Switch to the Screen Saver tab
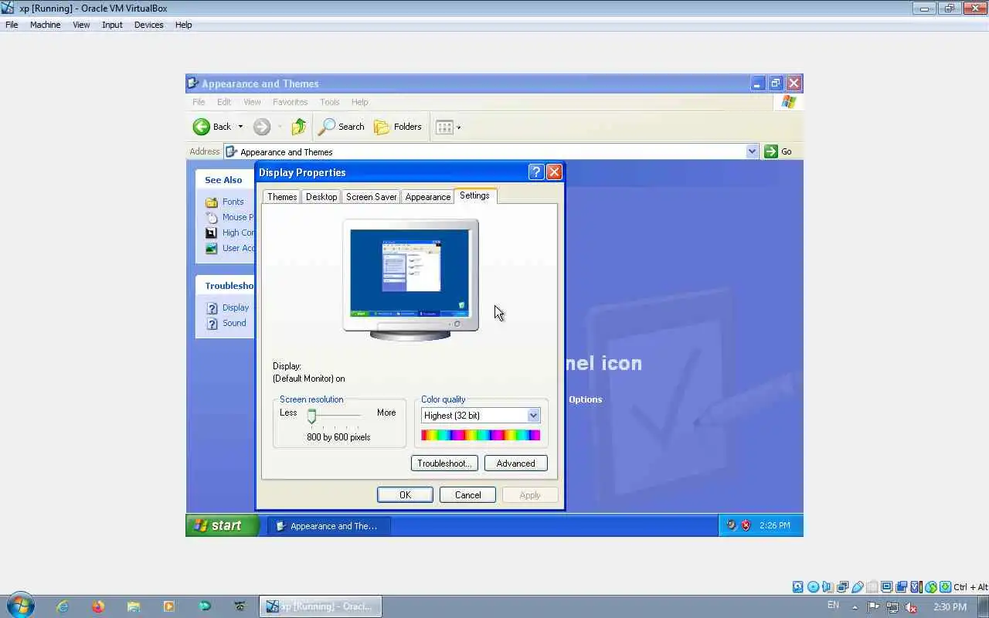This screenshot has width=989, height=618. point(371,197)
